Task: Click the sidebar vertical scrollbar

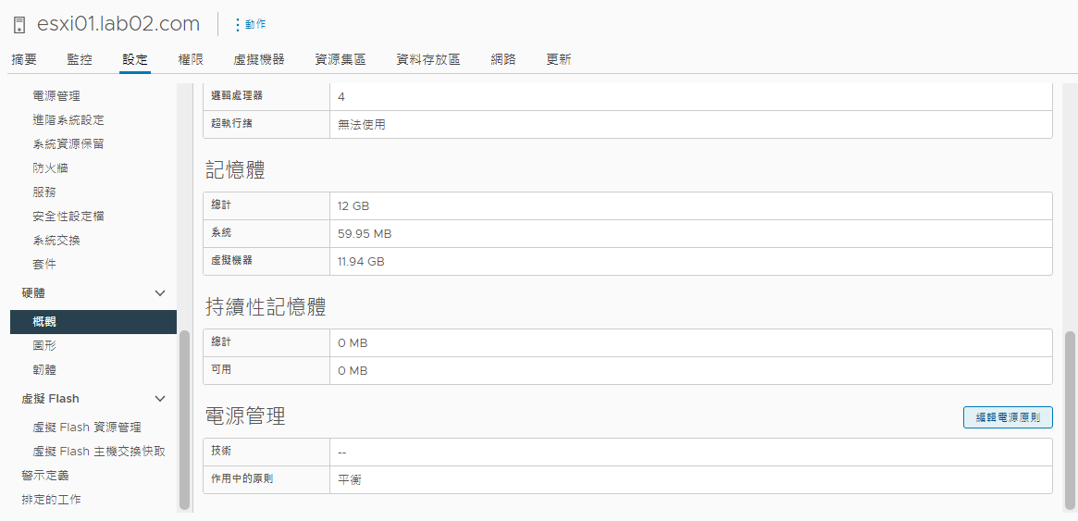Action: (x=184, y=420)
